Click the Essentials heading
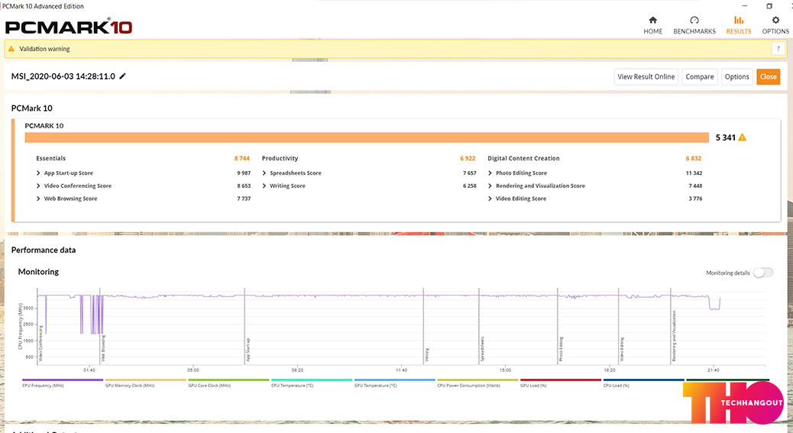The width and height of the screenshot is (793, 433). 50,158
